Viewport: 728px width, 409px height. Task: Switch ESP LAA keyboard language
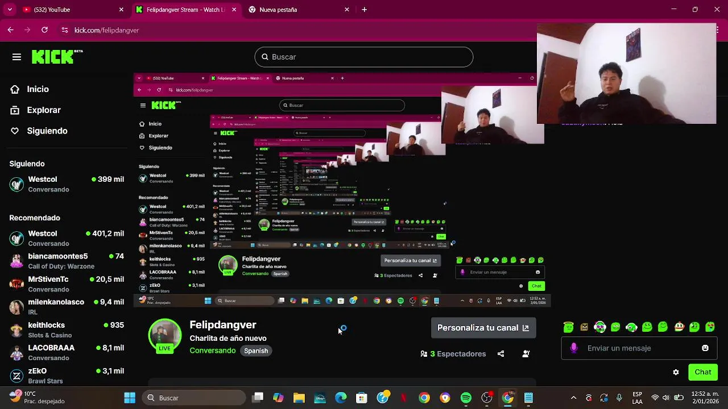(x=638, y=398)
